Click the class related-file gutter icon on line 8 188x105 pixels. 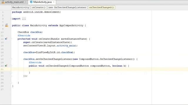pyautogui.click(x=6, y=25)
